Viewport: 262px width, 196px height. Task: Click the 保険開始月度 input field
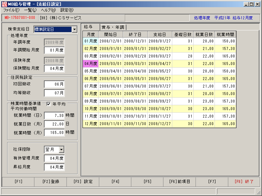point(54,69)
